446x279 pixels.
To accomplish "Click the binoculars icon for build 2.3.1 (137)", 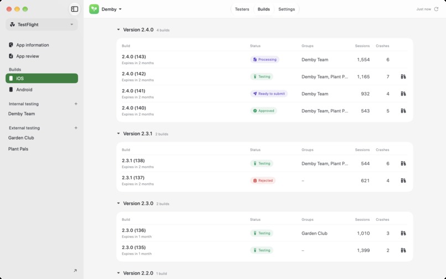I will point(403,180).
